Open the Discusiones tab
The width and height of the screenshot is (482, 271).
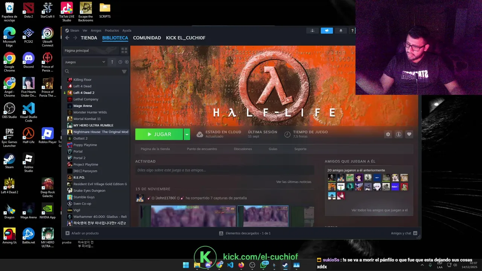pyautogui.click(x=243, y=149)
